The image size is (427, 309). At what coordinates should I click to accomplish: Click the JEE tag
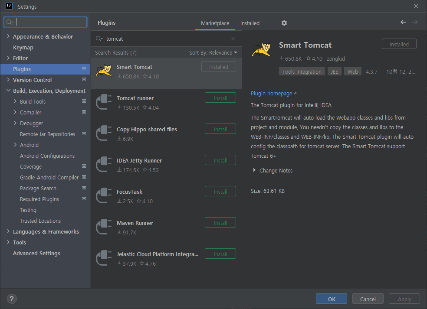tap(335, 72)
